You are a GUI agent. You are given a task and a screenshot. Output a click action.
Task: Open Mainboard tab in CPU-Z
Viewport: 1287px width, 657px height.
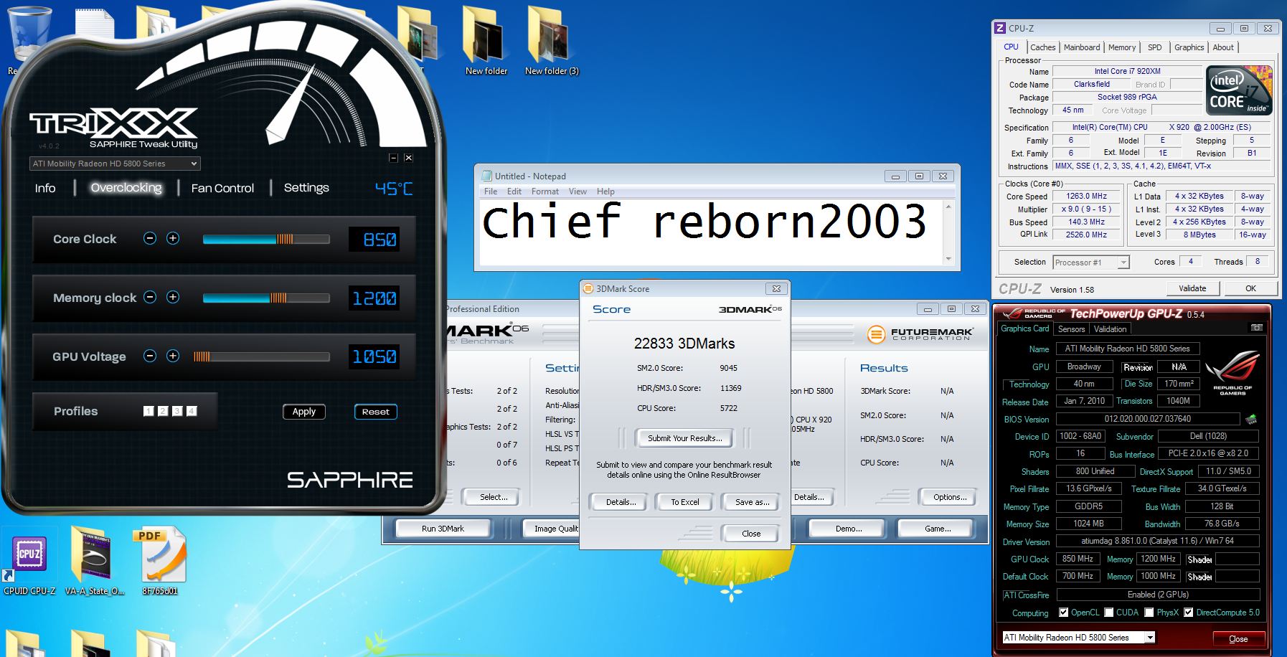click(1082, 47)
